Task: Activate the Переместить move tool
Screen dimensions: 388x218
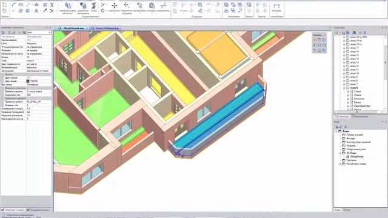Action: [115, 7]
